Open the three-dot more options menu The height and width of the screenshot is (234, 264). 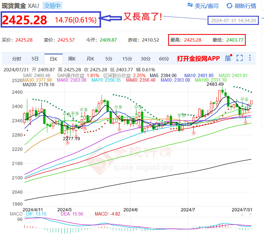[x=250, y=58]
